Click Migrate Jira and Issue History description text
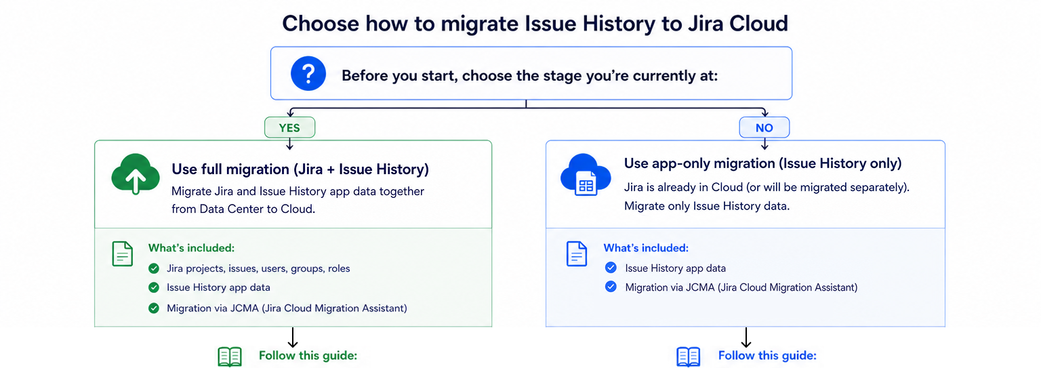The image size is (1041, 368). (298, 200)
